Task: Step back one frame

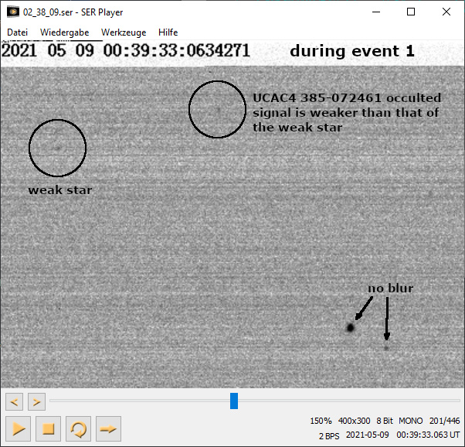Action: click(14, 401)
